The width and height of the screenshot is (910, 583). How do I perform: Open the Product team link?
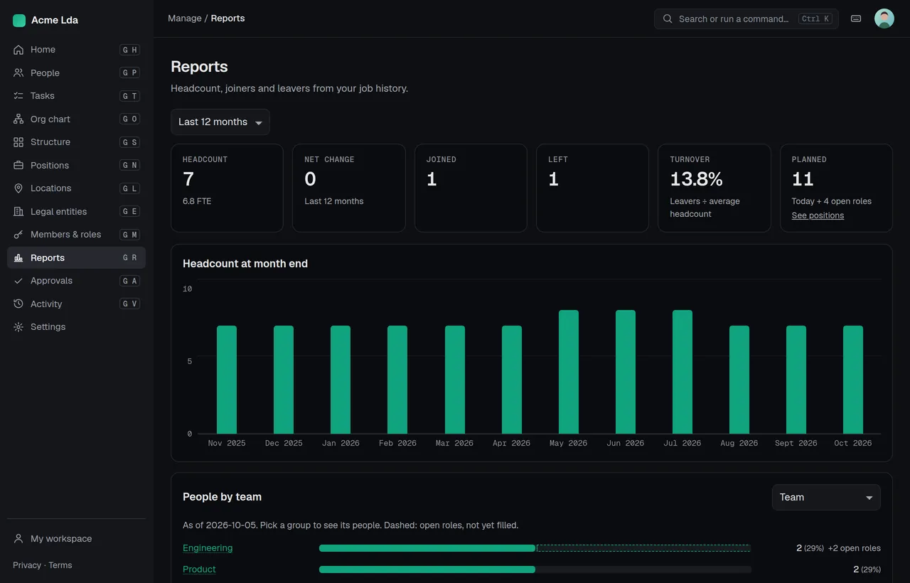point(199,569)
